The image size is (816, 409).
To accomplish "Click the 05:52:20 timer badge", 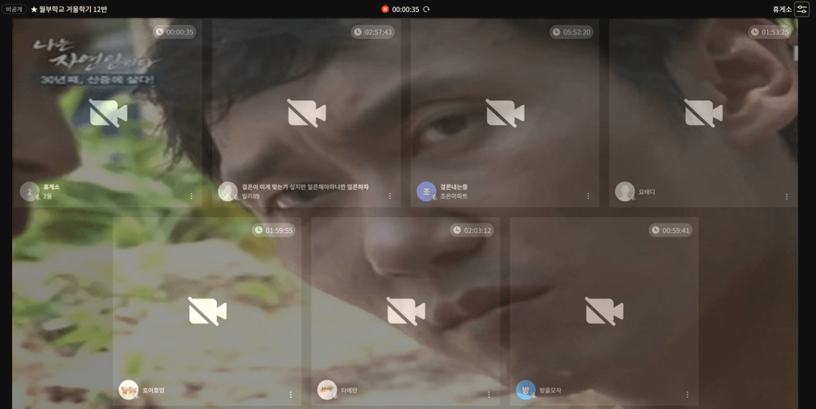I will tap(572, 32).
